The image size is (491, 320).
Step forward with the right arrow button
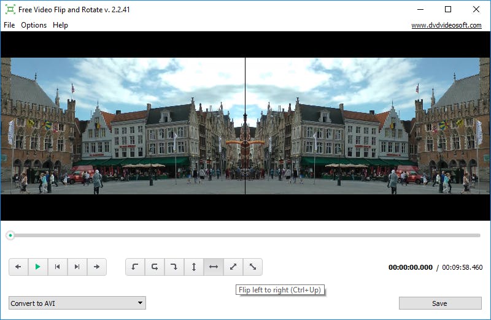pyautogui.click(x=97, y=267)
